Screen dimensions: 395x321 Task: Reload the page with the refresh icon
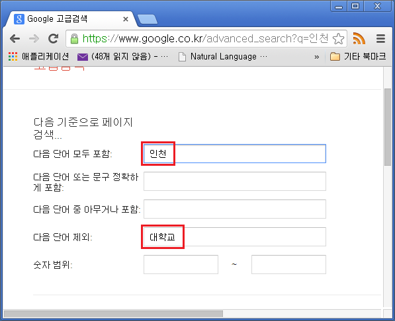[53, 38]
